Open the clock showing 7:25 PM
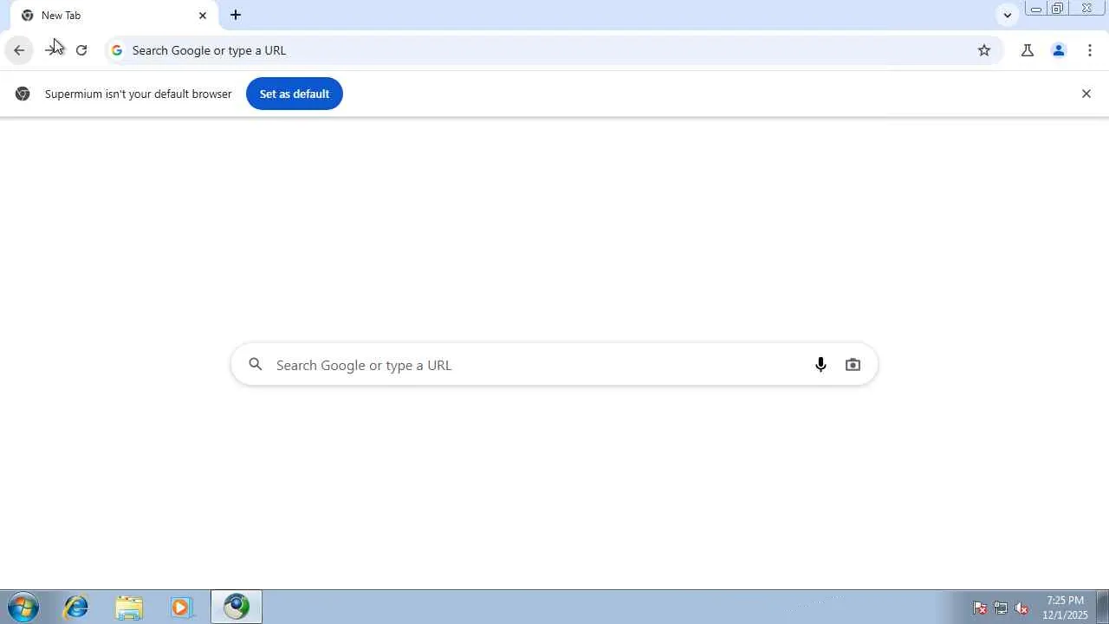Image resolution: width=1109 pixels, height=624 pixels. (x=1065, y=607)
